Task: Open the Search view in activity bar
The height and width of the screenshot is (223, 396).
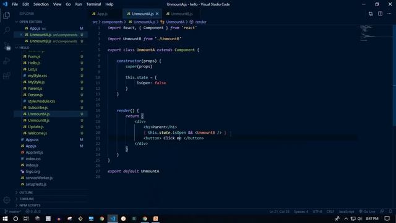Action: click(7, 30)
